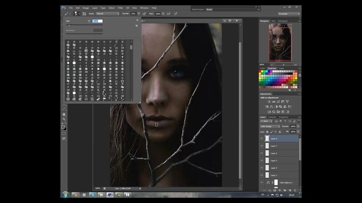Viewport: 362px width, 203px height.
Task: Open the layer Opacity dropdown arrow
Action: [298, 126]
